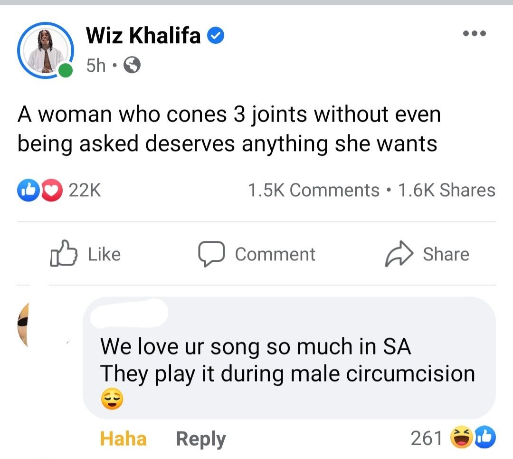View the 1.6K Shares list
The height and width of the screenshot is (459, 513).
pyautogui.click(x=447, y=190)
